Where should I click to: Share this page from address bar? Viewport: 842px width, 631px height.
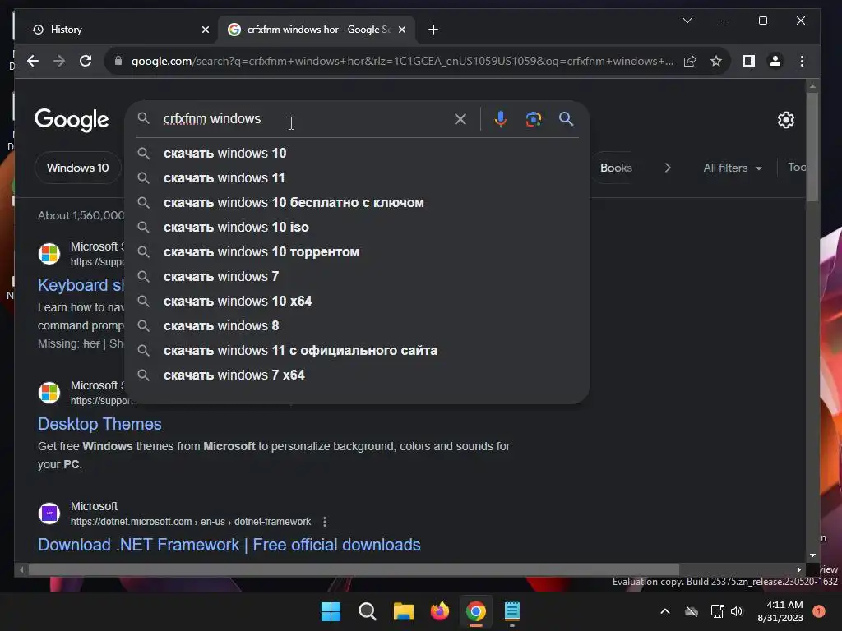(690, 61)
